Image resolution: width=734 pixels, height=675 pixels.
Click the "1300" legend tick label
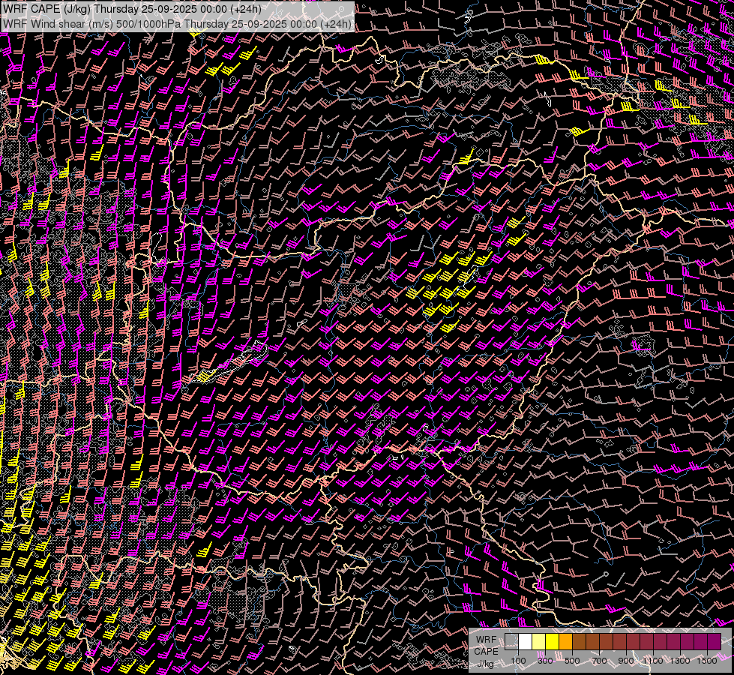pyautogui.click(x=680, y=661)
